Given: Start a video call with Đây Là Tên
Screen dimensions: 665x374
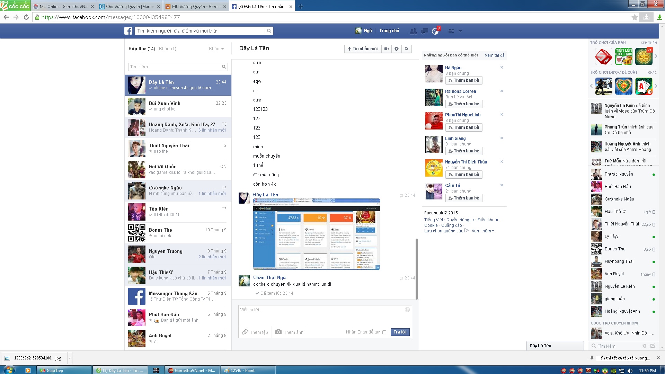Looking at the screenshot, I should tap(387, 49).
